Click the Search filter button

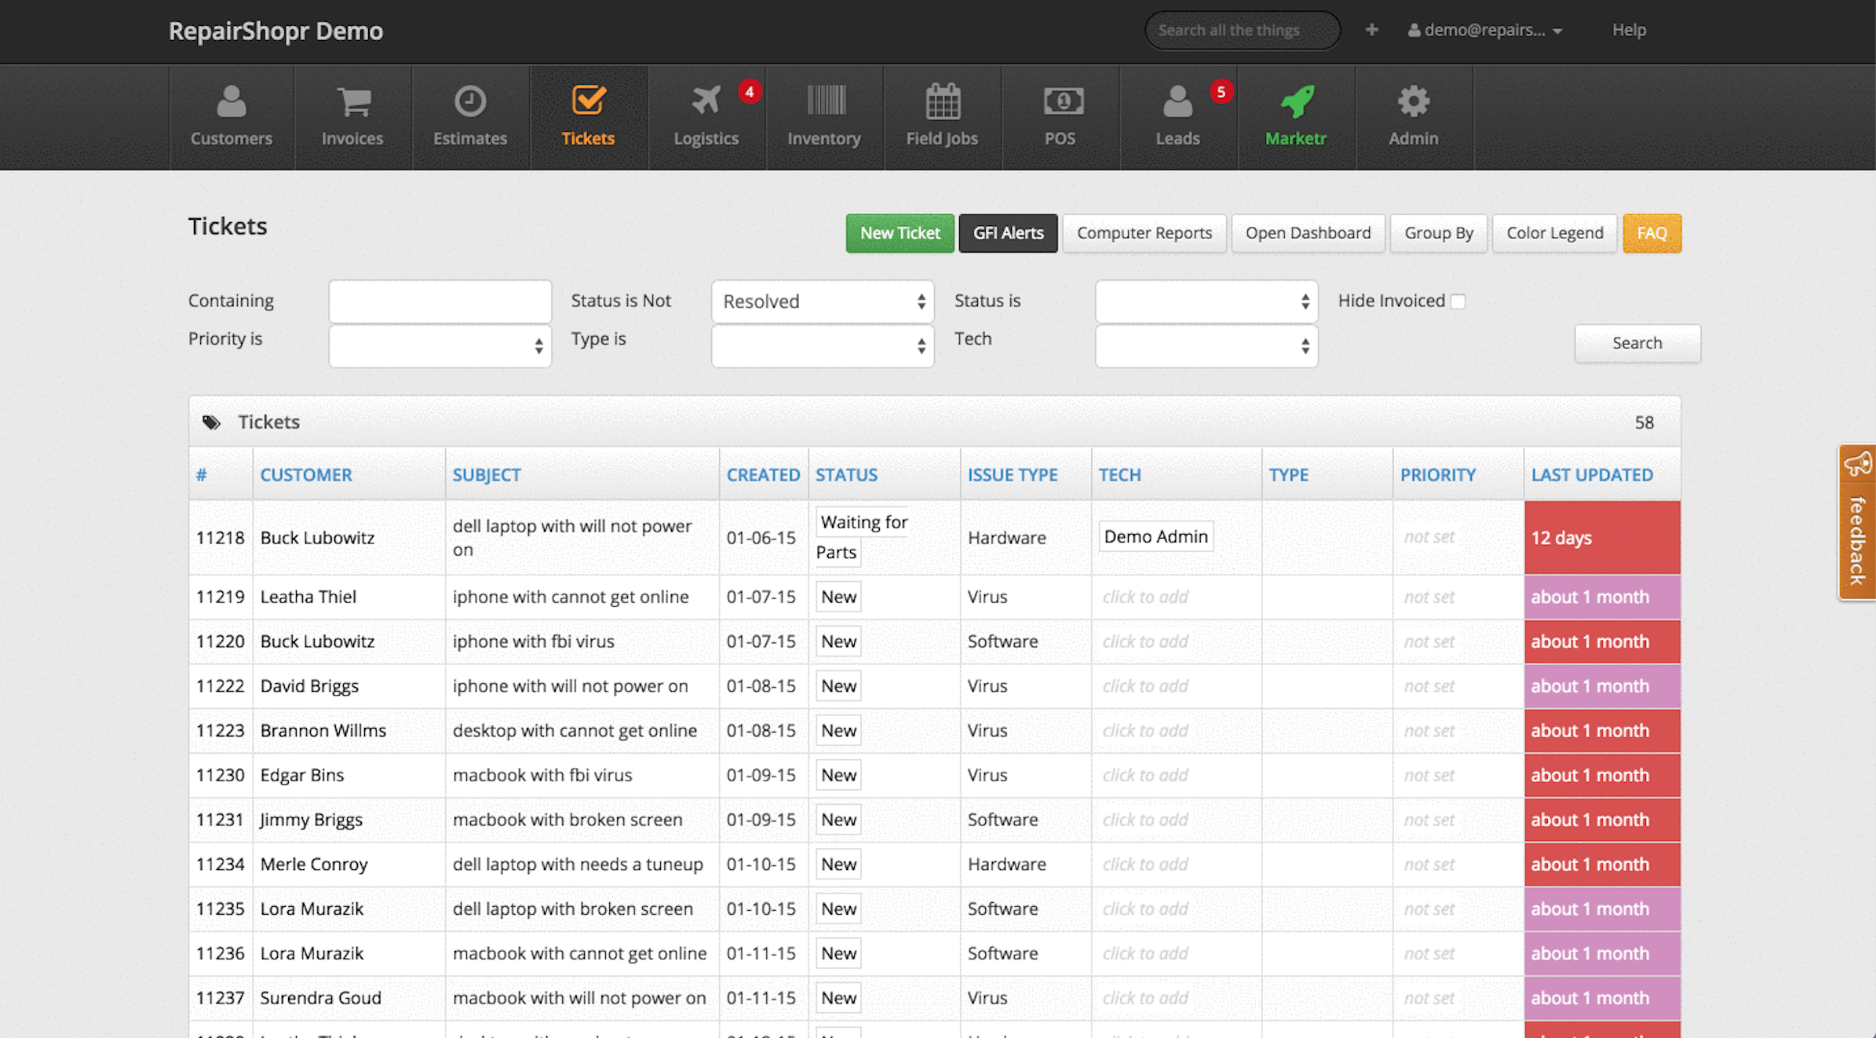pos(1637,343)
